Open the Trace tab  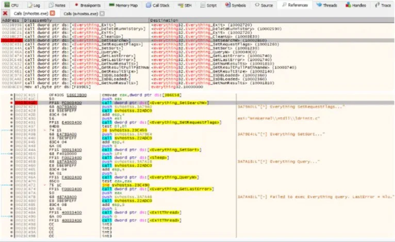[x=383, y=5]
